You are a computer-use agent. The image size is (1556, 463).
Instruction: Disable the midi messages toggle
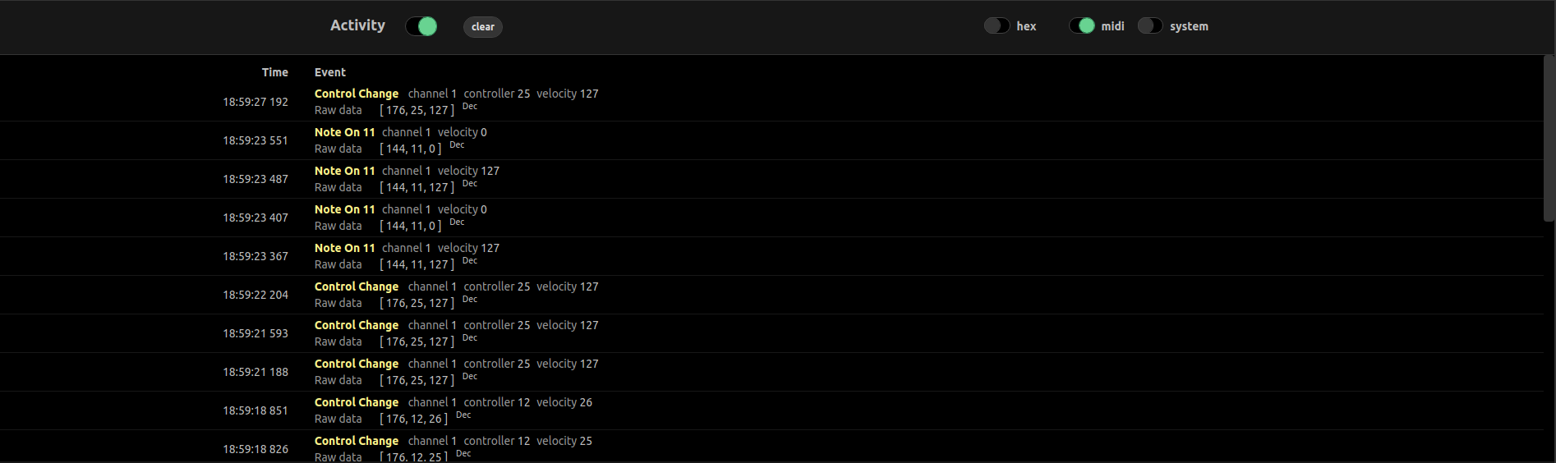[1081, 26]
